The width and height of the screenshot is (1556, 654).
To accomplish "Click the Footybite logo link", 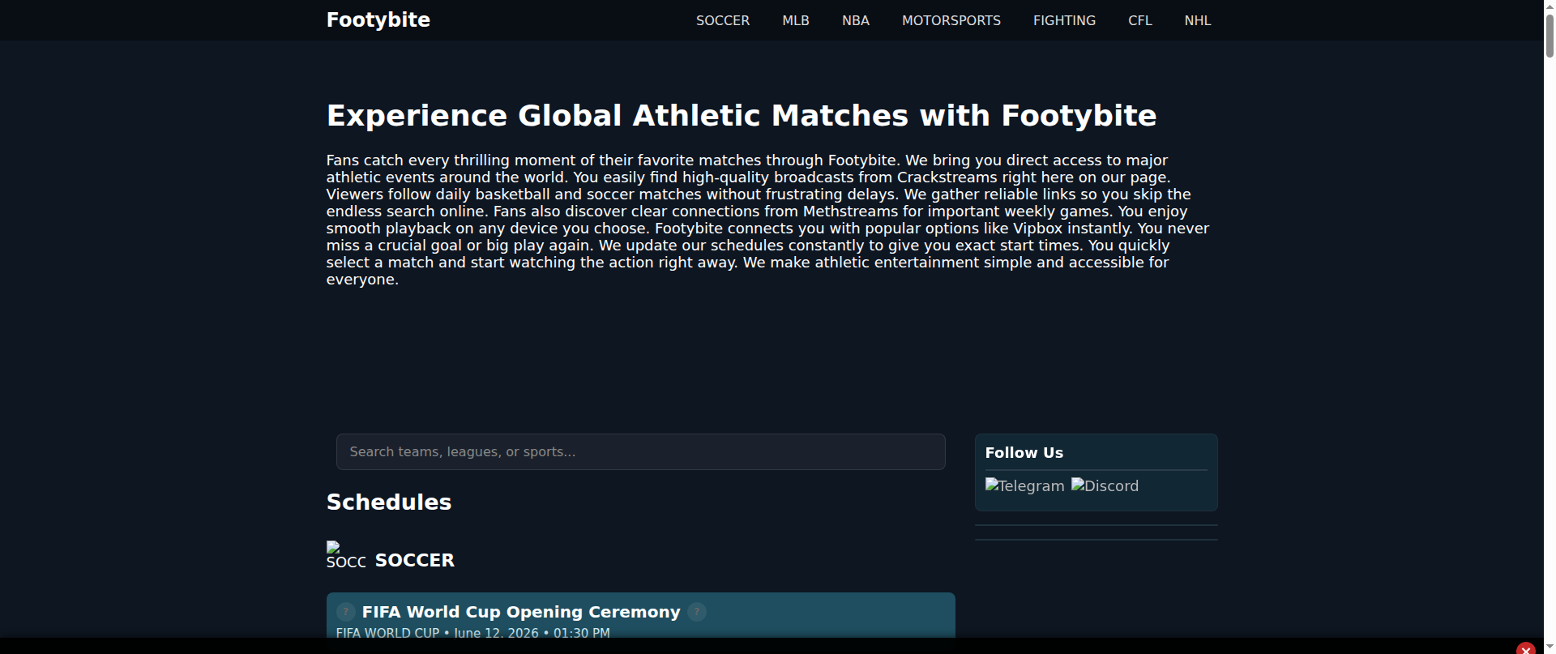I will pyautogui.click(x=378, y=20).
